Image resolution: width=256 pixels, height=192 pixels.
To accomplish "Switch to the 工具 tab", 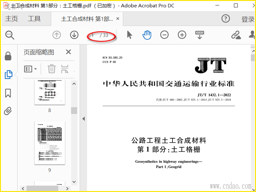I will coord(34,19).
